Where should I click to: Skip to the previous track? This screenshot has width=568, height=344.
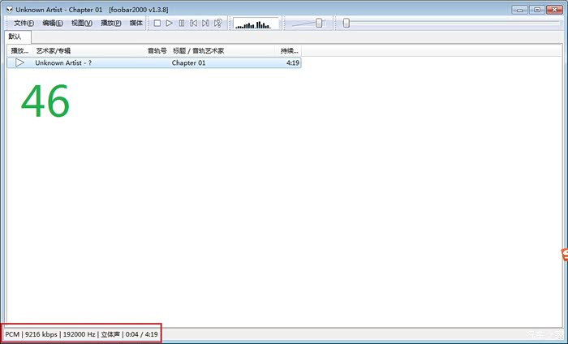tap(193, 23)
